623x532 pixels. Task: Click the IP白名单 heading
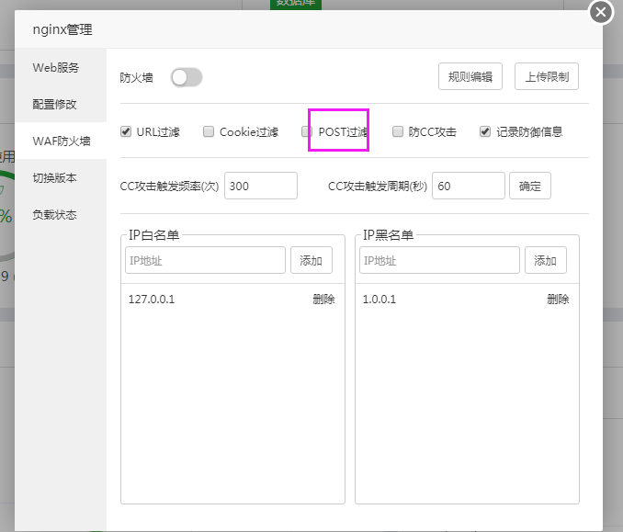153,235
